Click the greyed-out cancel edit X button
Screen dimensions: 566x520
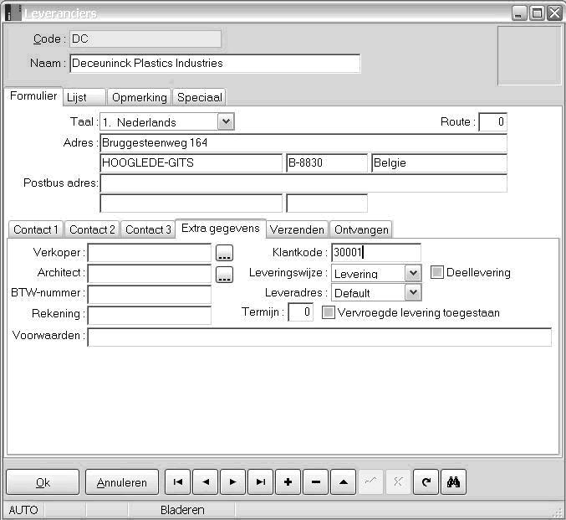tap(399, 481)
